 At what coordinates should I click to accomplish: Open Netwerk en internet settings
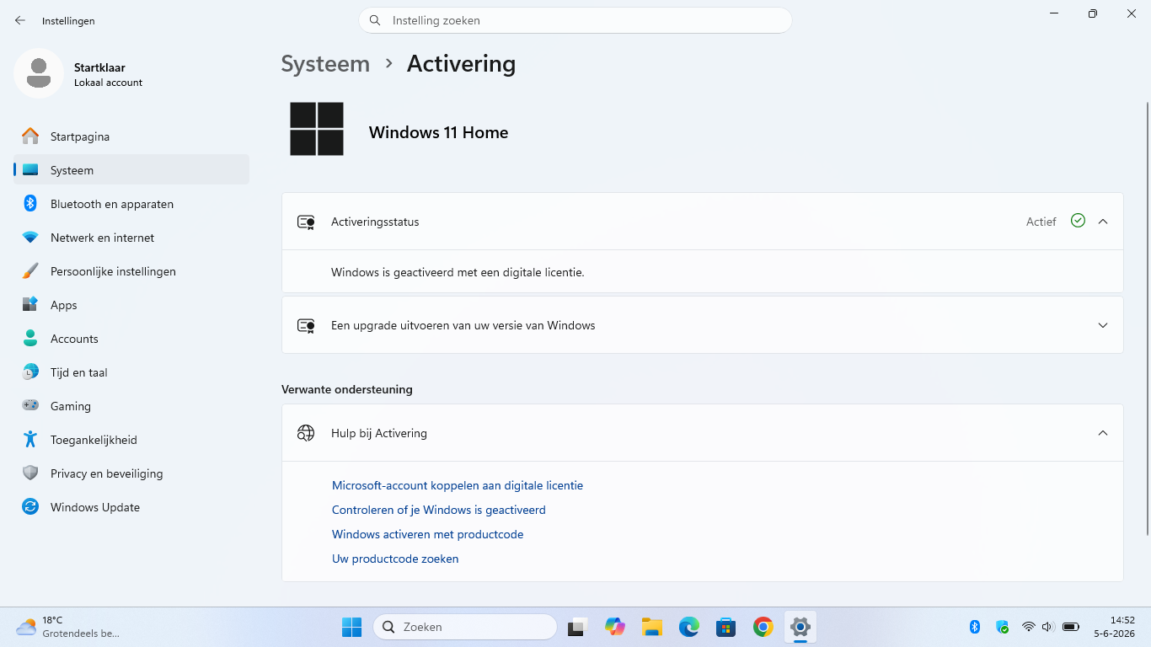[131, 238]
